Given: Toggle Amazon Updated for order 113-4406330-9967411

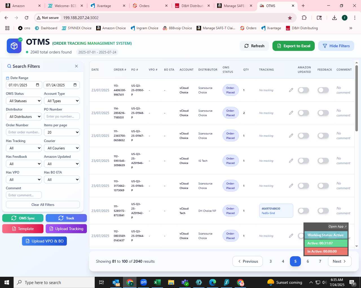Looking at the screenshot, I should coord(303,90).
